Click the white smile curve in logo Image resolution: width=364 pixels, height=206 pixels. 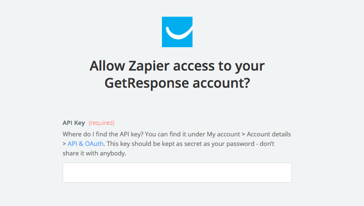click(179, 33)
